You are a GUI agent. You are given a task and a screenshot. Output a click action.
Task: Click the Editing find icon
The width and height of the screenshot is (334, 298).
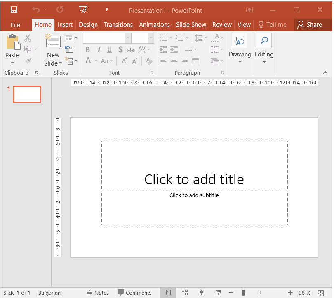(x=264, y=40)
